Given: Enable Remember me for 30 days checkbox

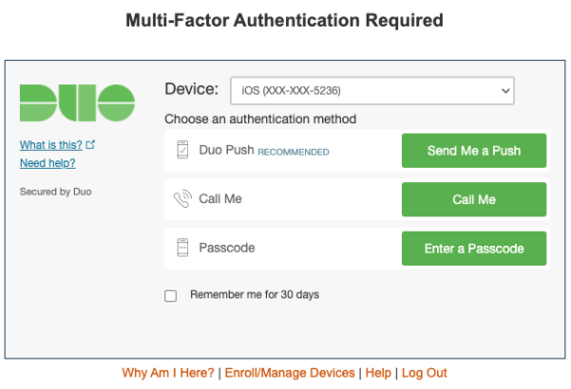Looking at the screenshot, I should 171,295.
